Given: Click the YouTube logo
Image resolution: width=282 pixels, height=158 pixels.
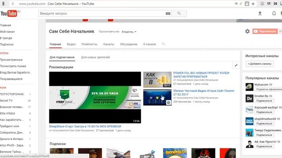Looking at the screenshot, I should click(9, 14).
